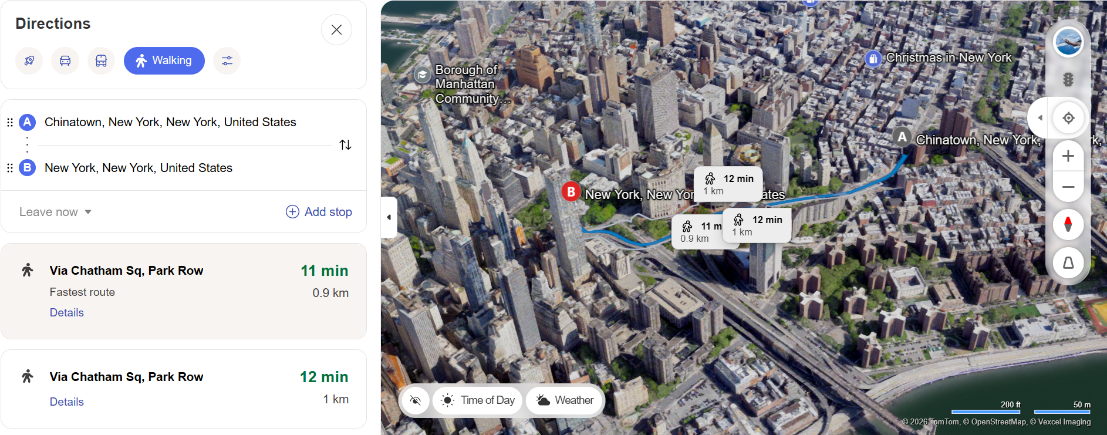Locate me target icon
Image resolution: width=1107 pixels, height=435 pixels.
click(x=1068, y=118)
